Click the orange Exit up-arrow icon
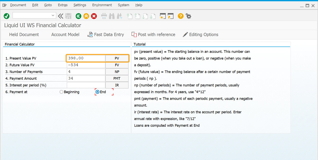This screenshot has width=318, height=160. [x=86, y=16]
